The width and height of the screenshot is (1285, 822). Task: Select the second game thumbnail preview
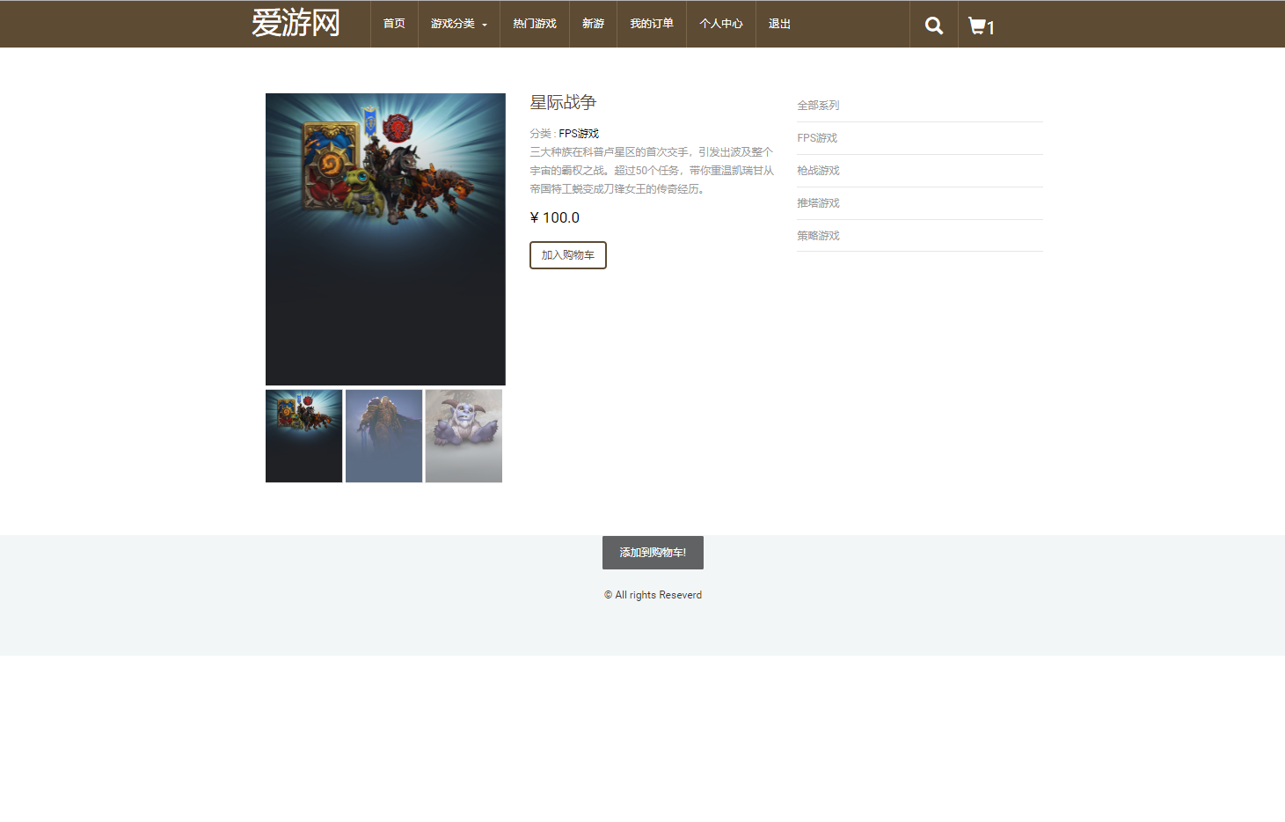[383, 436]
